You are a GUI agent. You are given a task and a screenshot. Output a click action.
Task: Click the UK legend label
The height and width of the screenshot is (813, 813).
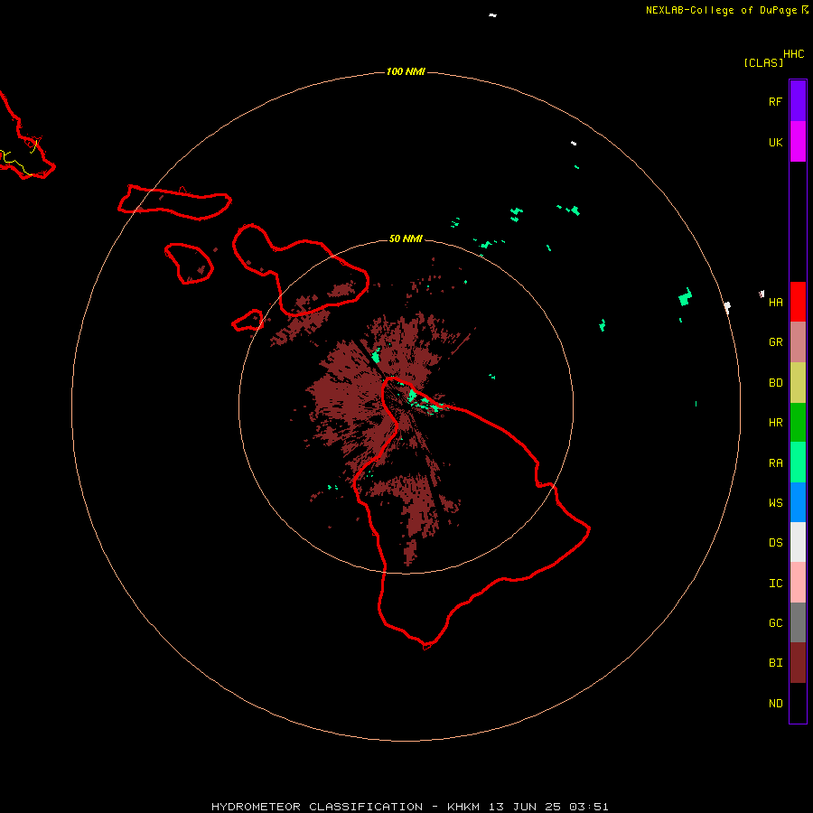(x=775, y=142)
